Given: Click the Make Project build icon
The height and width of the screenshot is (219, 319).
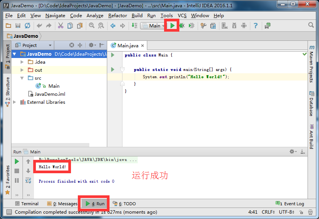Looking at the screenshot, I should [134, 26].
